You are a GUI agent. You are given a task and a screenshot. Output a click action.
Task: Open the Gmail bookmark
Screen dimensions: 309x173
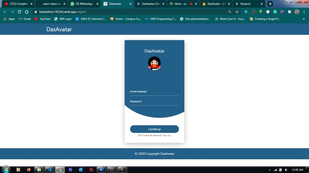tap(25, 19)
